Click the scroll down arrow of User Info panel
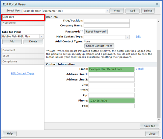 click(x=159, y=120)
